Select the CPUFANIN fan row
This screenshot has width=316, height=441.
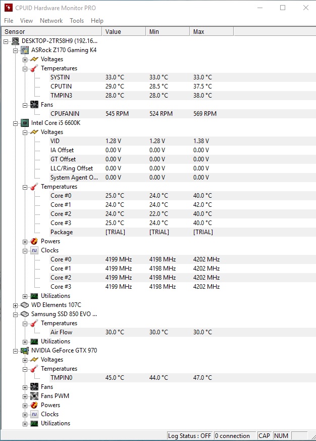(182, 114)
